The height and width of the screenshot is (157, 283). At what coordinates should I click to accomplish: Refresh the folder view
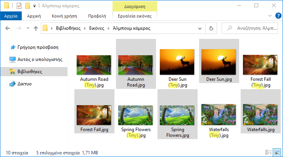tap(211, 28)
